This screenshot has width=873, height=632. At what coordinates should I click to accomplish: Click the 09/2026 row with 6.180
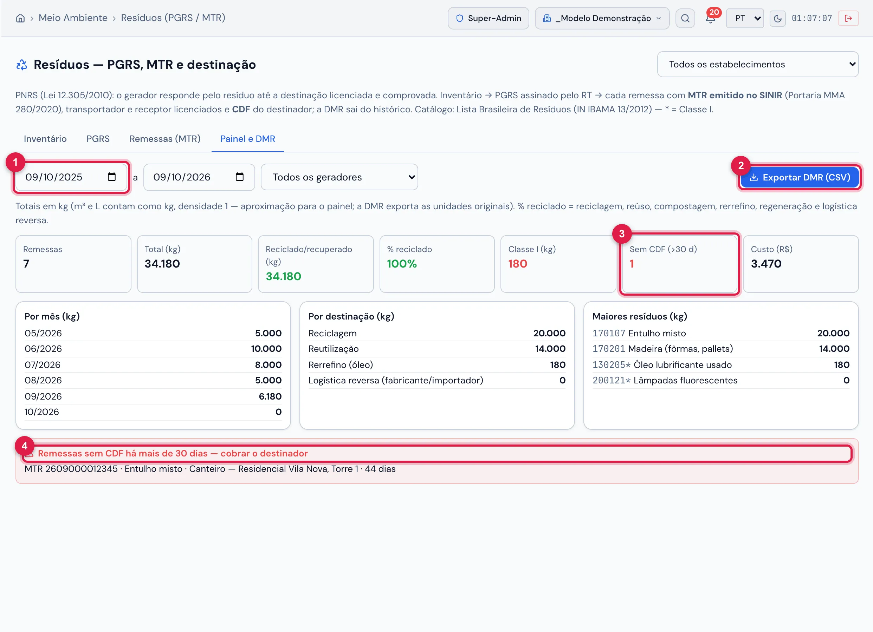coord(153,397)
